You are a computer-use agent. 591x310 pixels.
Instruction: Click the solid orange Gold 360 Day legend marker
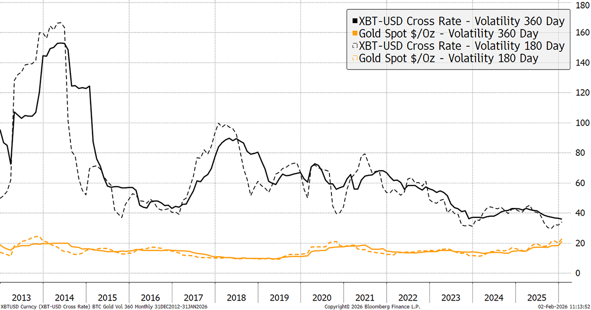click(x=355, y=34)
